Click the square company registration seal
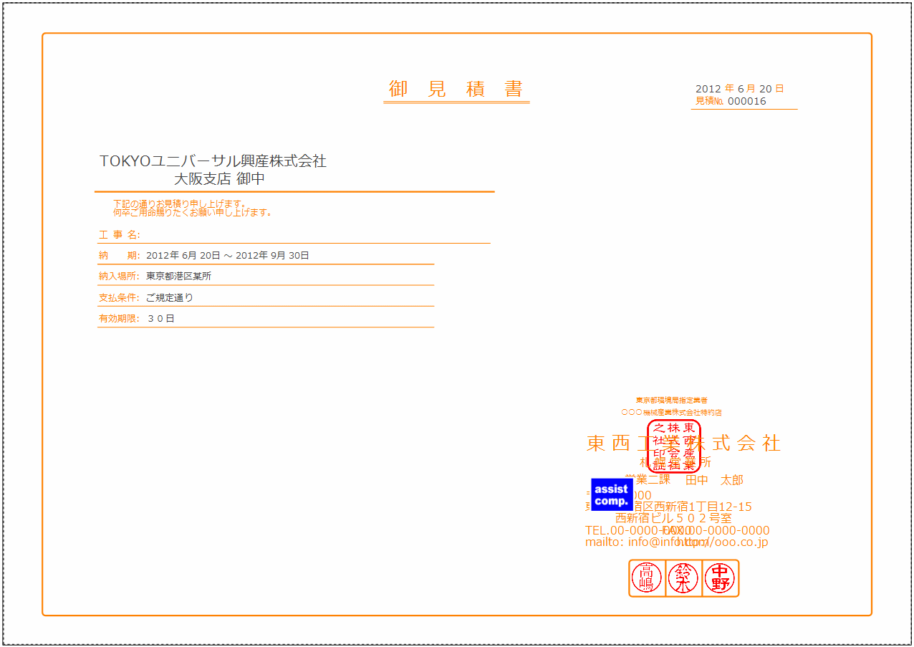 point(674,447)
